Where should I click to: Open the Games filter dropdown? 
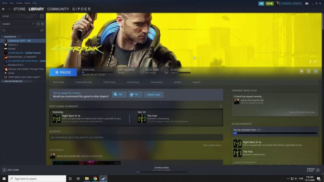[18, 24]
